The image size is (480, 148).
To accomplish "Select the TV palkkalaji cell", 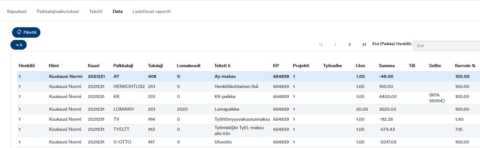I will coord(116,119).
